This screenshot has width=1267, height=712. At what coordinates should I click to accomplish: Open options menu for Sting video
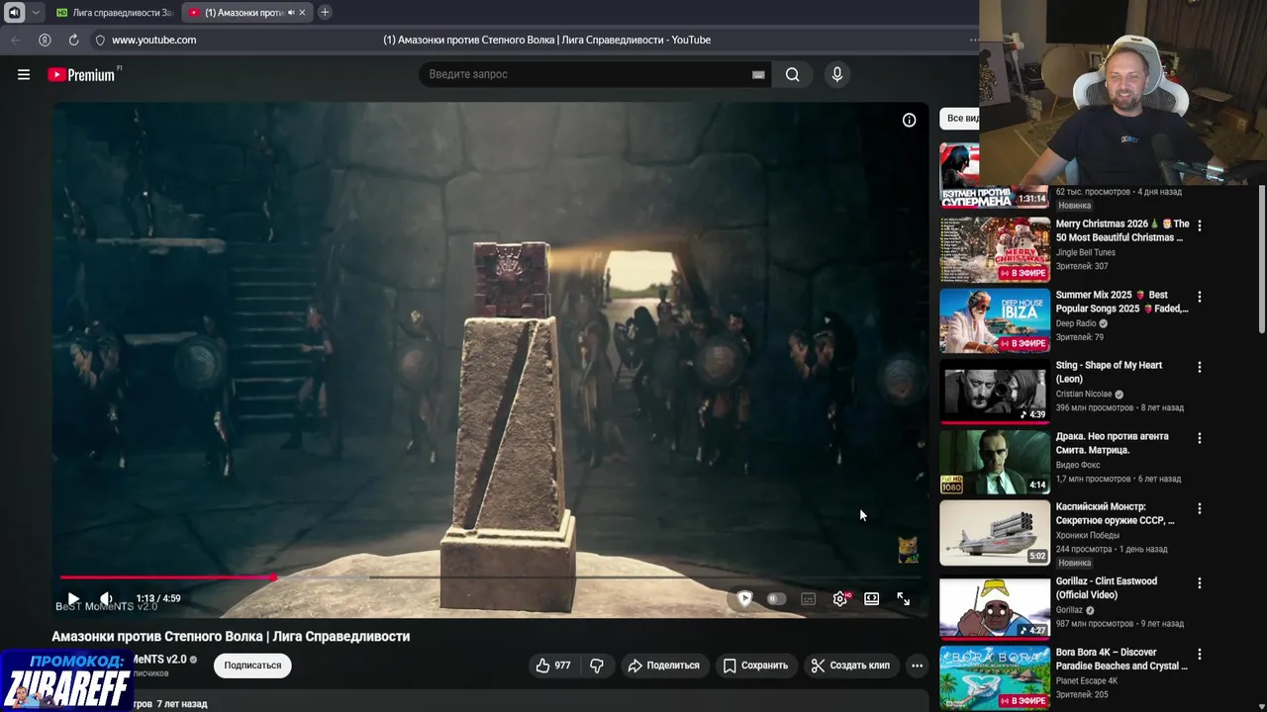pyautogui.click(x=1199, y=367)
